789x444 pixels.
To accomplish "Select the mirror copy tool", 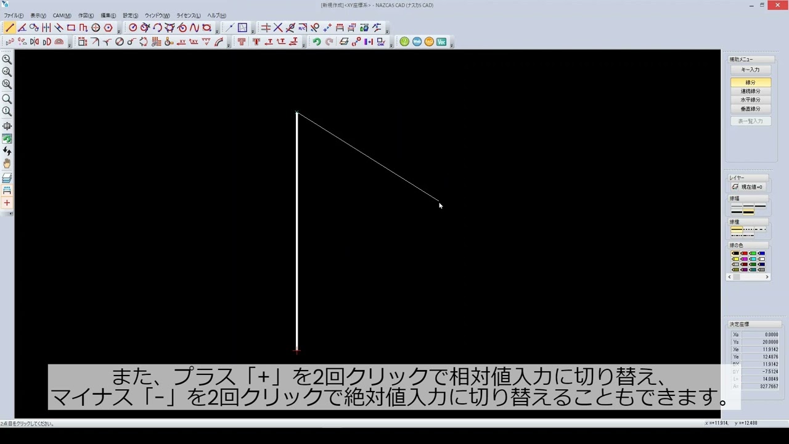I will point(35,42).
